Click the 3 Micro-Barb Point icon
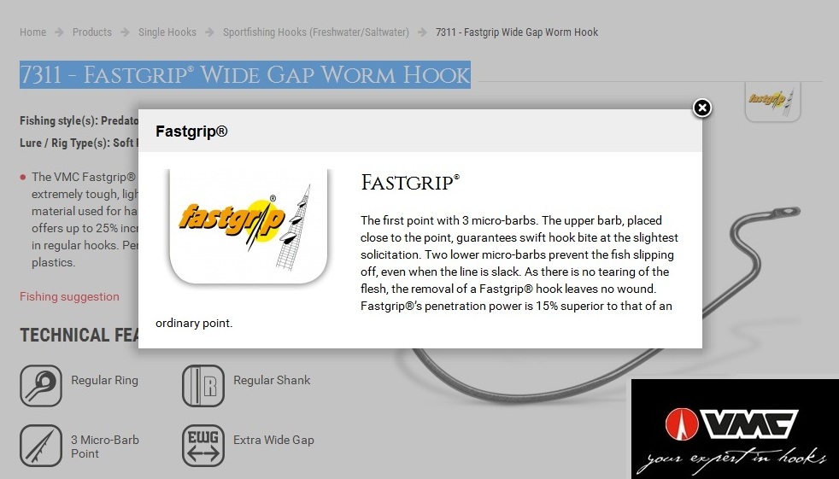Image resolution: width=839 pixels, height=479 pixels. [x=41, y=446]
